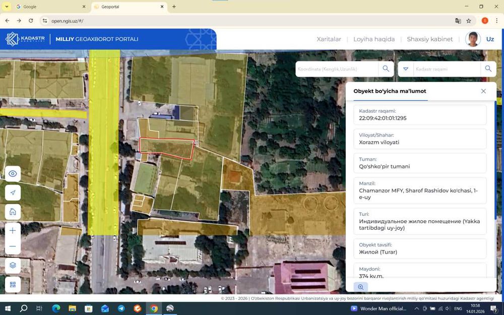The height and width of the screenshot is (315, 504).
Task: Click the search icon beside Kadastr raqami
Action: tap(488, 69)
